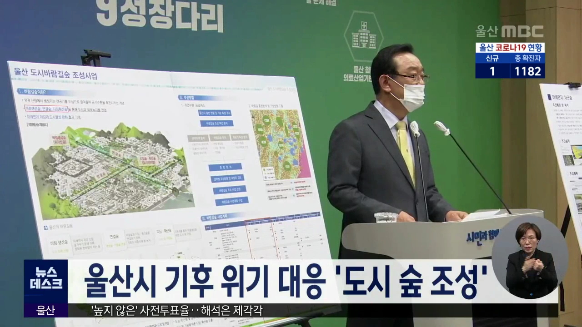Click the new cases number 1

click(x=492, y=71)
